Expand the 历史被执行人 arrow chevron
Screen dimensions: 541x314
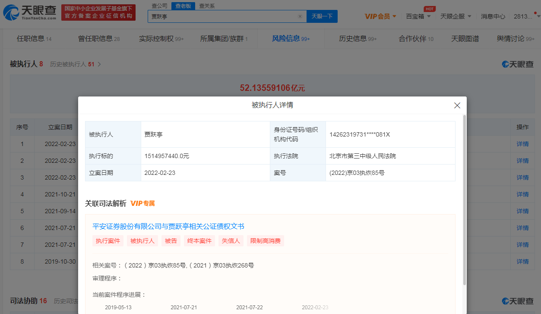coord(99,64)
